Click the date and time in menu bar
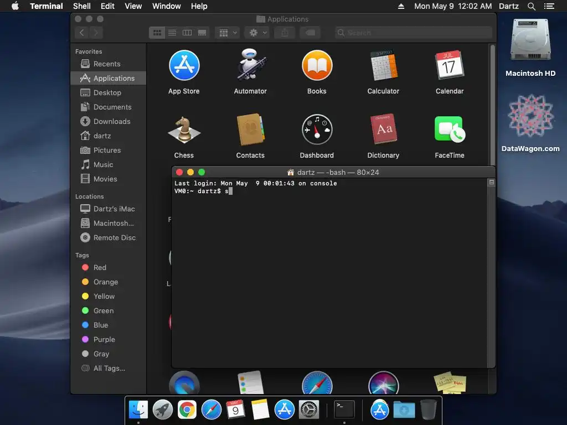The height and width of the screenshot is (425, 567). click(x=453, y=6)
